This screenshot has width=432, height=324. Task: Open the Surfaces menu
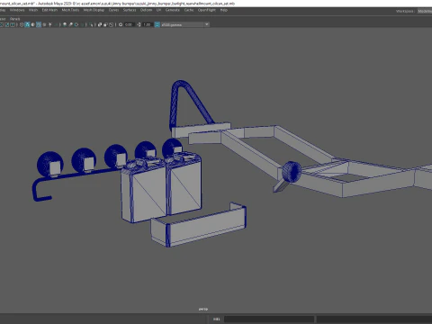pyautogui.click(x=130, y=10)
